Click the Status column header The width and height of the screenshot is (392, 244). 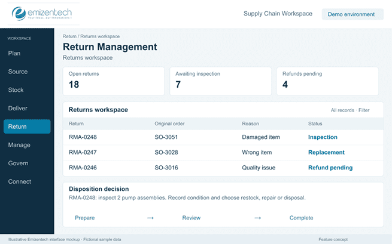point(315,123)
